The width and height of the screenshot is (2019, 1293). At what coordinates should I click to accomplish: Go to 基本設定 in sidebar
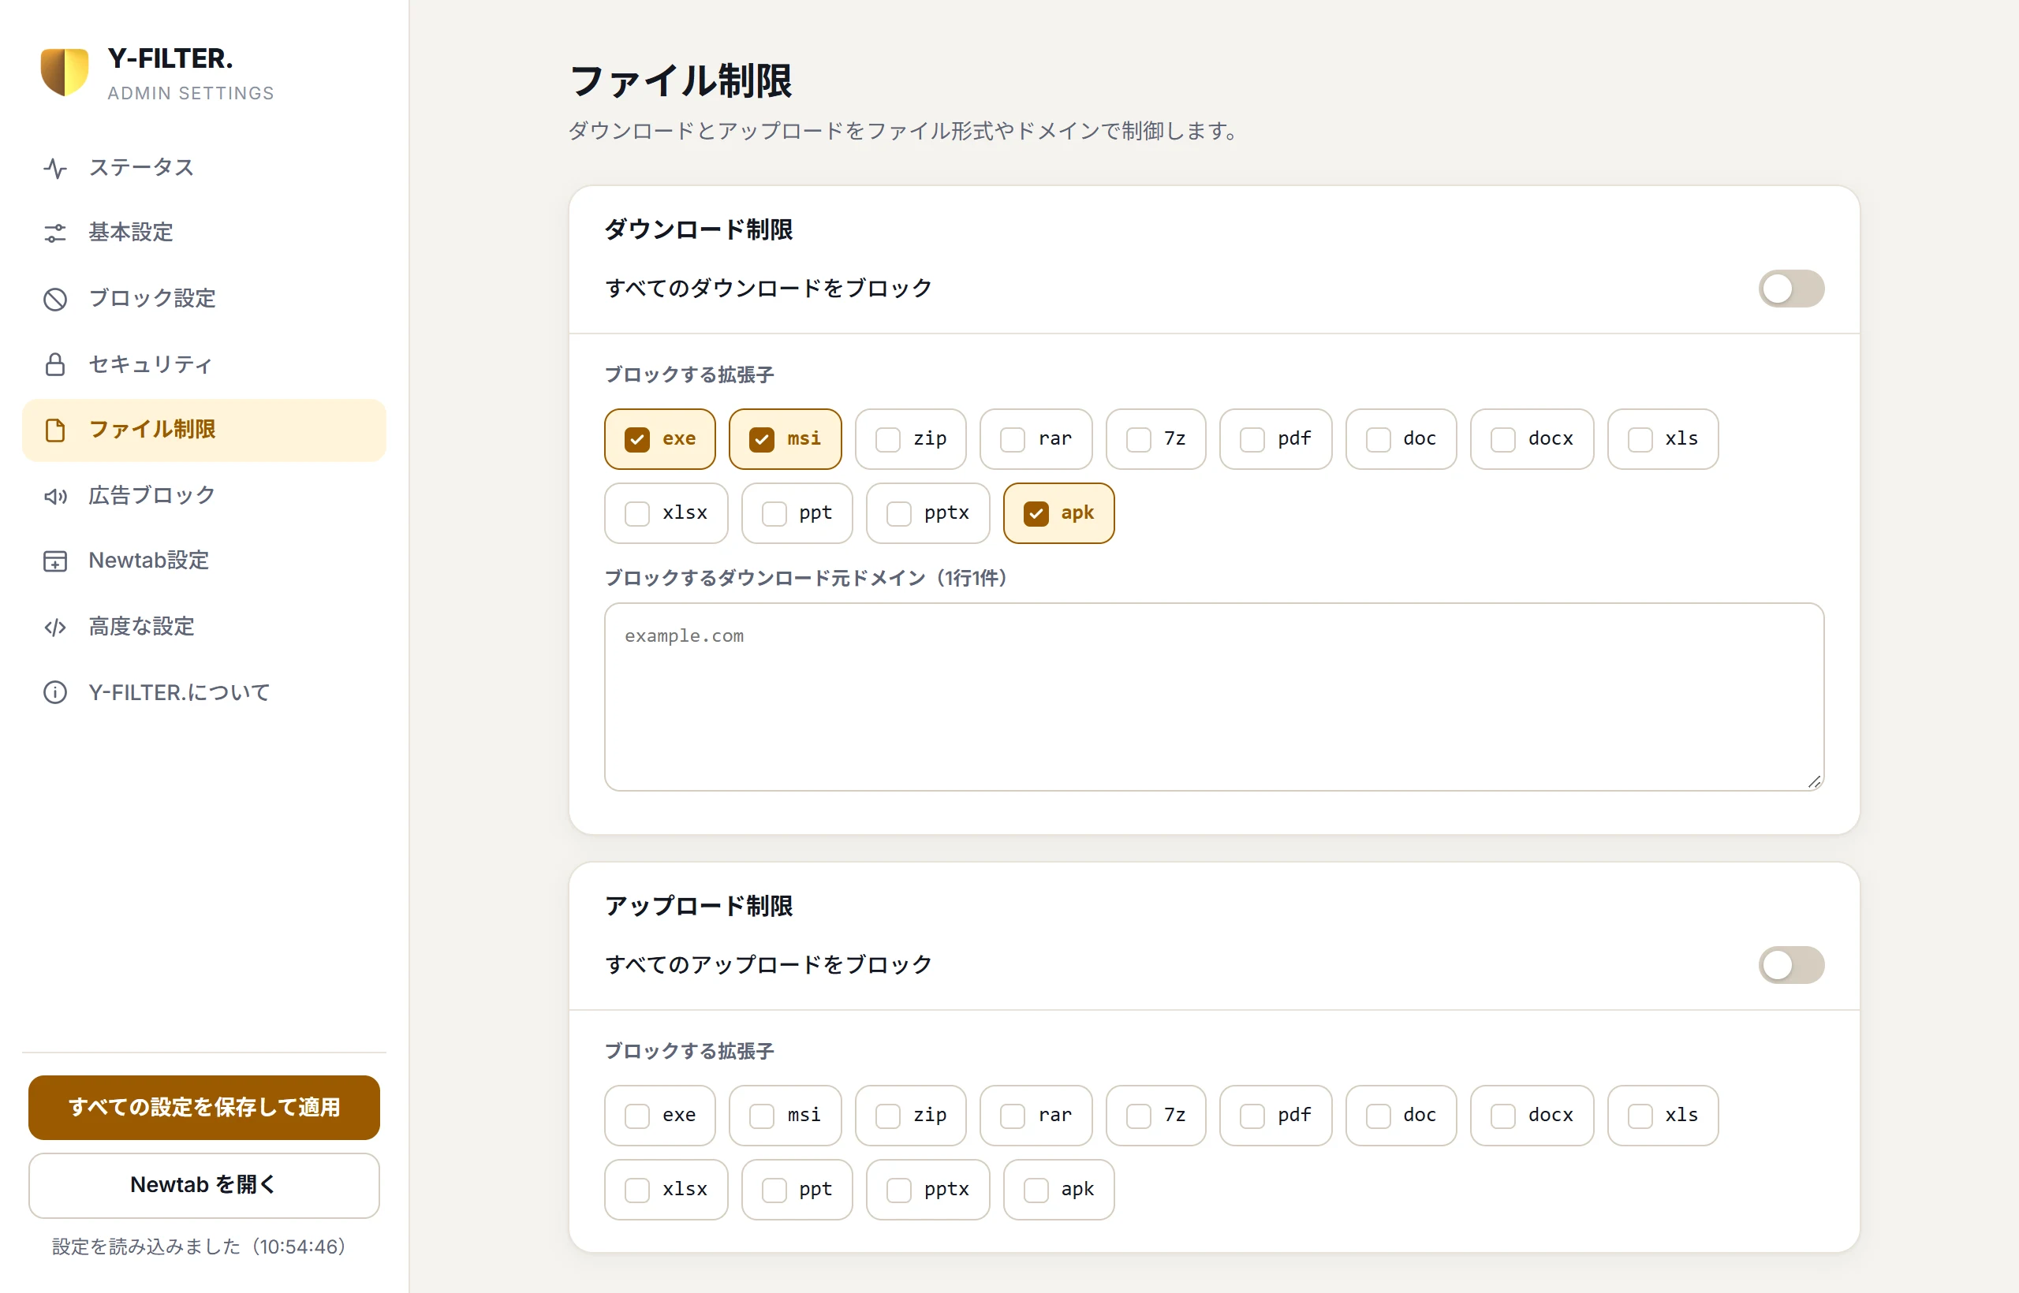[204, 233]
